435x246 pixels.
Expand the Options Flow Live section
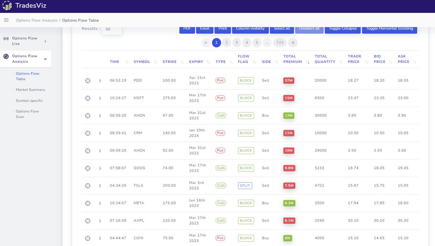45,41
